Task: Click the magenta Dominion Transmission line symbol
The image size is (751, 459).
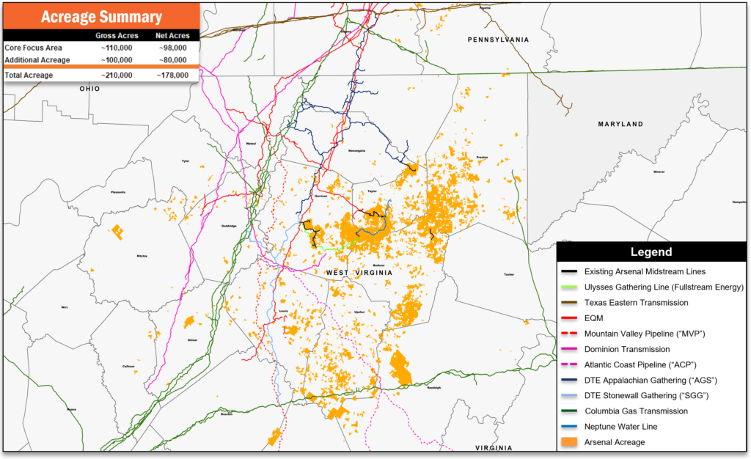Action: tap(568, 349)
